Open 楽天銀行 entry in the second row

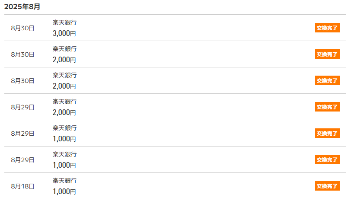64,49
